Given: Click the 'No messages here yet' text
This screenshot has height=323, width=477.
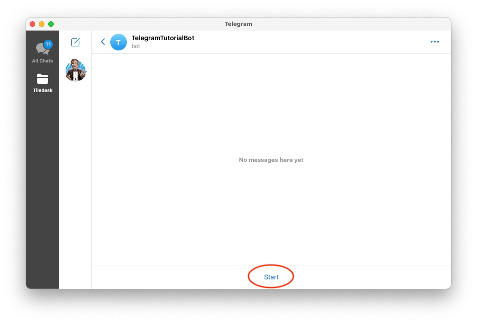Looking at the screenshot, I should [271, 160].
